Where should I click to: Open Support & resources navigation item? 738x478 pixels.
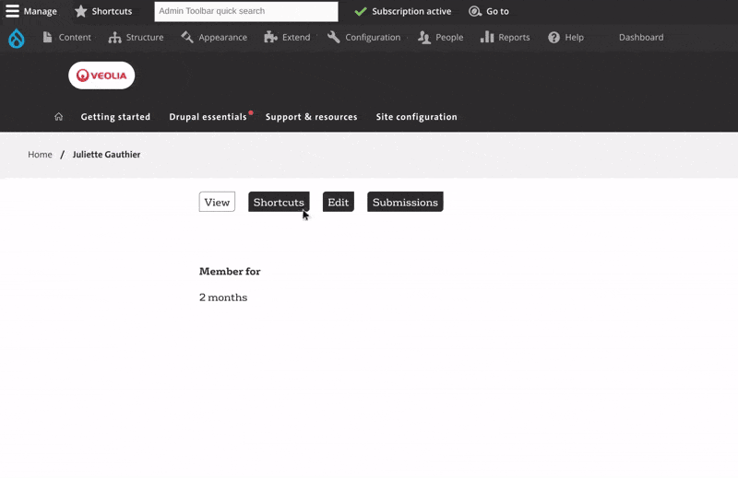pos(311,117)
